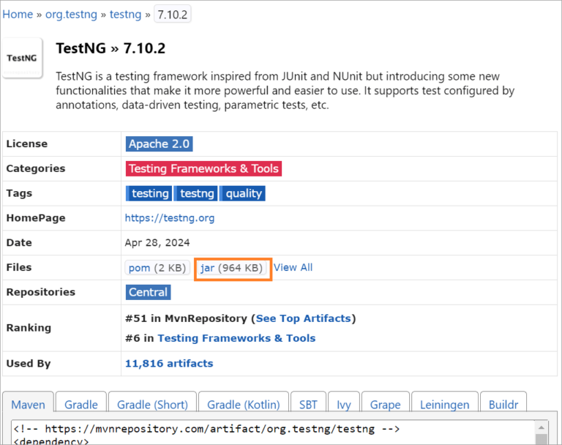The width and height of the screenshot is (562, 445).
Task: Open Testing Frameworks & Tools category badge
Action: (x=203, y=168)
